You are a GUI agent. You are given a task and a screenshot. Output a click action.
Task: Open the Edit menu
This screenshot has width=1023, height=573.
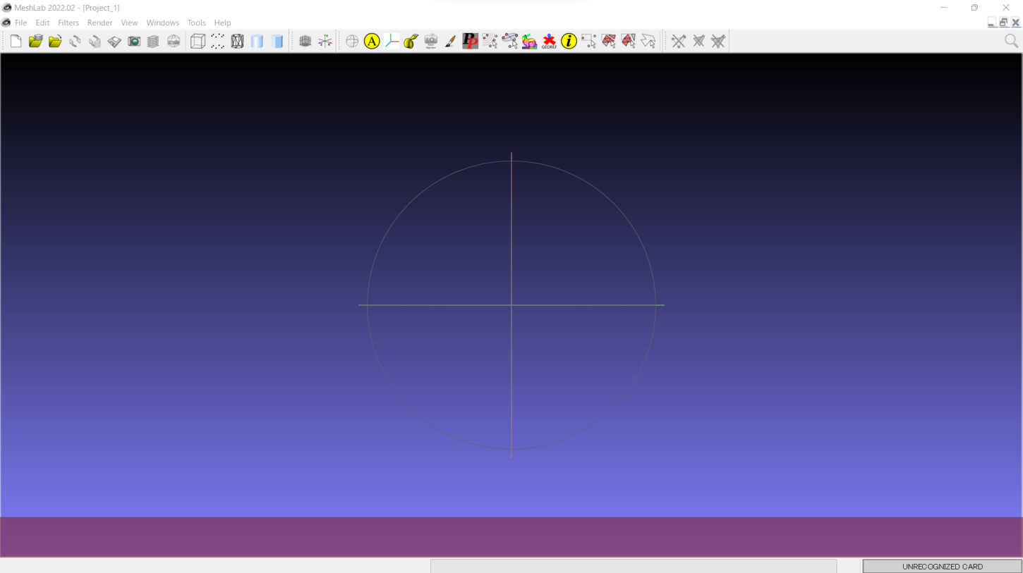(43, 23)
